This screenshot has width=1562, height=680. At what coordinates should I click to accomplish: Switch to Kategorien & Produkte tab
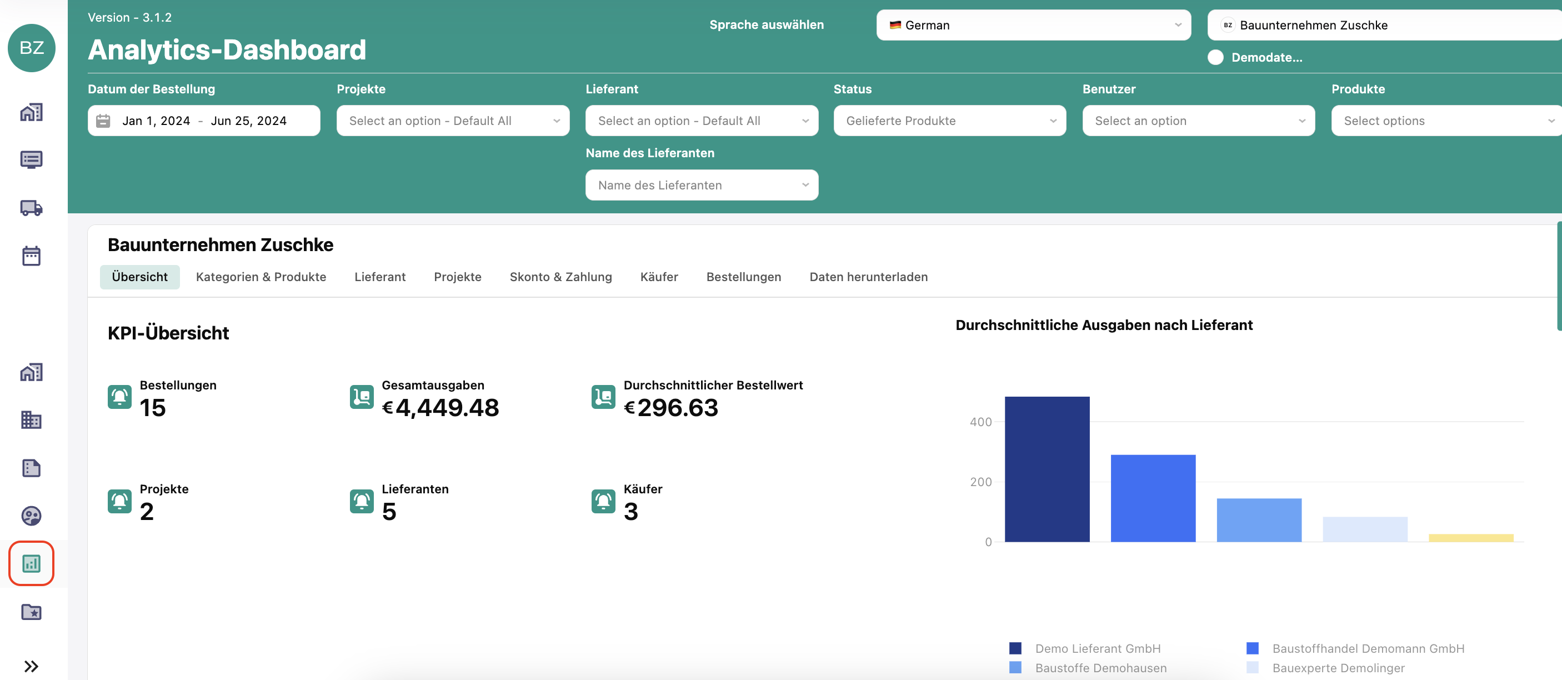click(261, 277)
